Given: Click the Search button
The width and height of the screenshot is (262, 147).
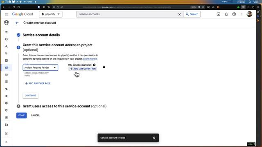Looking at the screenshot, I should (192, 14).
